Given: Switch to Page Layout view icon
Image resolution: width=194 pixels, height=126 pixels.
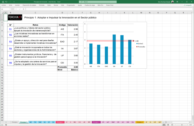Looking at the screenshot, I should 168,125.
